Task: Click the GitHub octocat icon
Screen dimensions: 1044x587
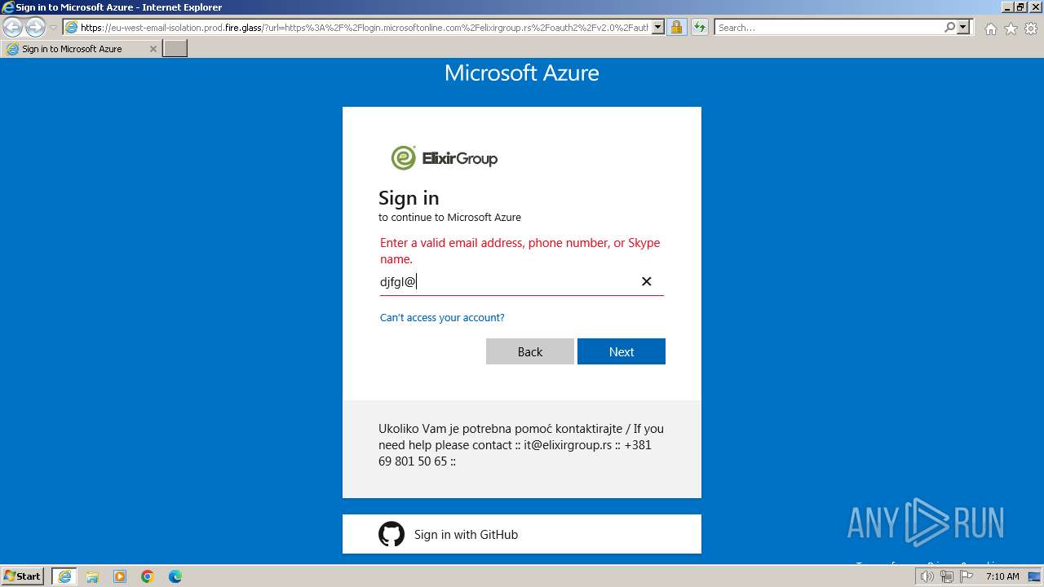Action: (x=391, y=534)
